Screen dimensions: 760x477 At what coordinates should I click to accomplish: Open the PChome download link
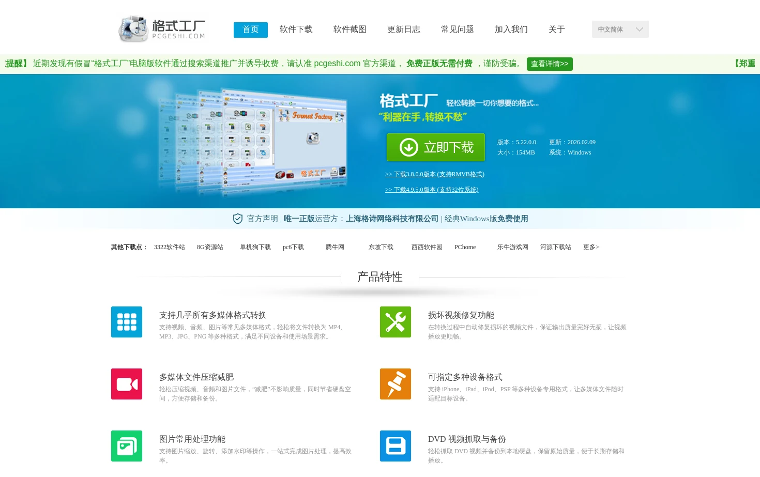point(465,247)
